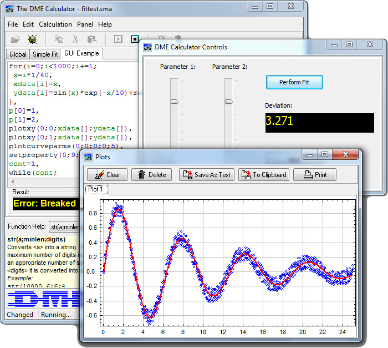Click the Cut scissors toolbar icon
Screen dimensions: 388x348
(75, 39)
